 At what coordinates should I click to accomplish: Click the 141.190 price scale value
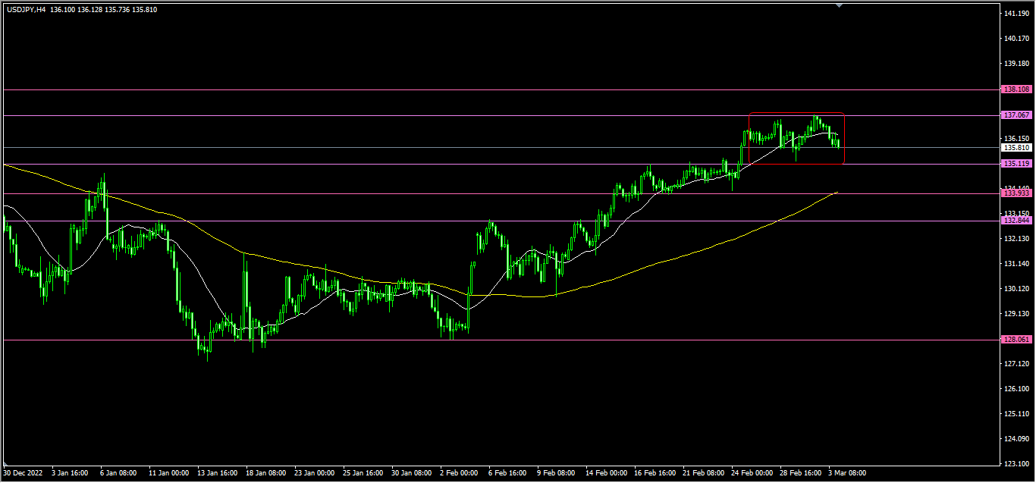pos(1016,14)
